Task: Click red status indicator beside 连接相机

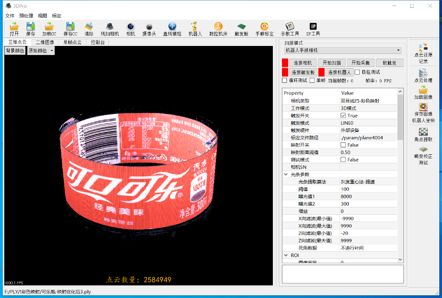Action: tap(285, 63)
